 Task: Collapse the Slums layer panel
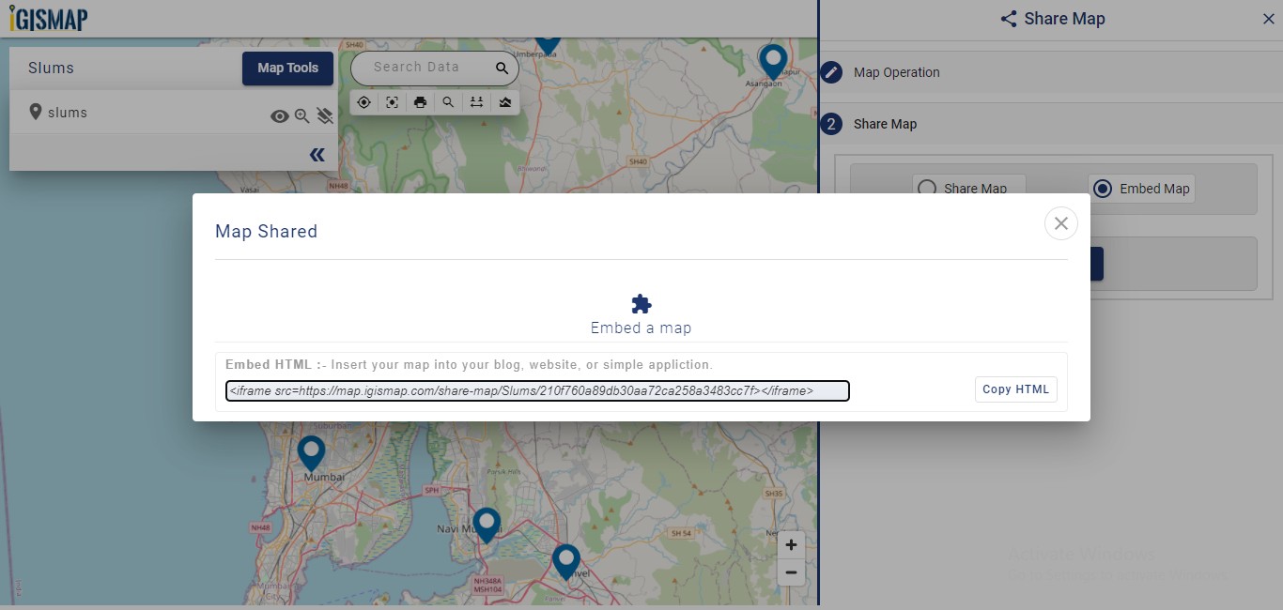pos(317,153)
